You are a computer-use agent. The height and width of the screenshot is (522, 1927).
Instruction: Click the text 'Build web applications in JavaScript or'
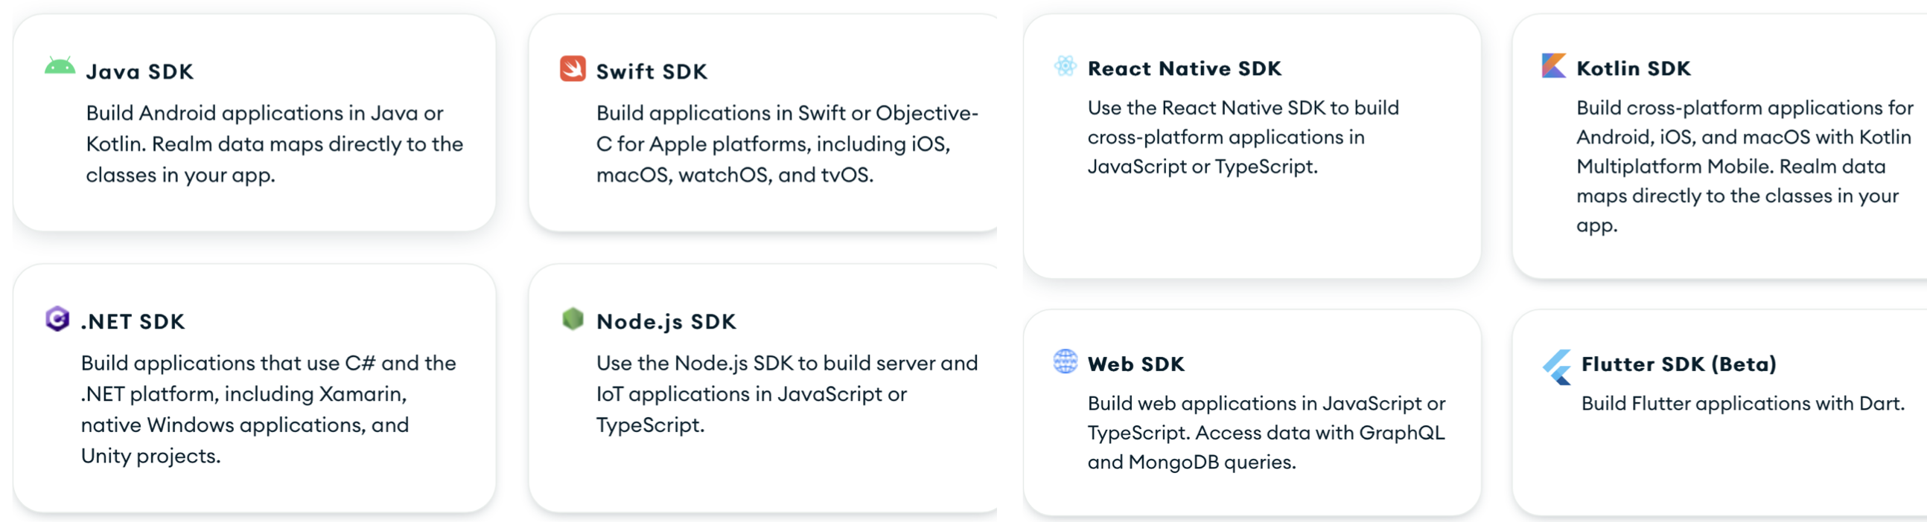pyautogui.click(x=1267, y=404)
